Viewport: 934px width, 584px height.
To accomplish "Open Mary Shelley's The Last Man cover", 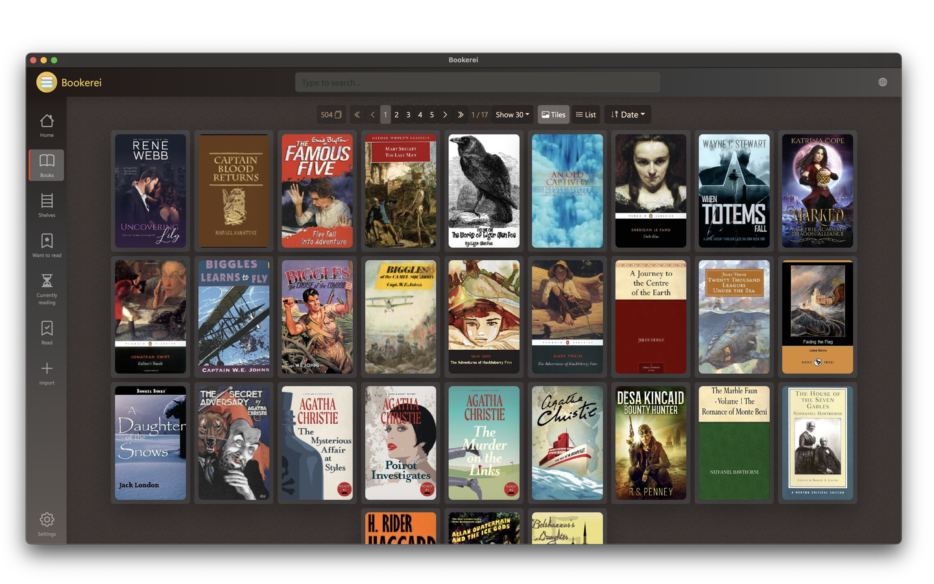I will point(400,191).
